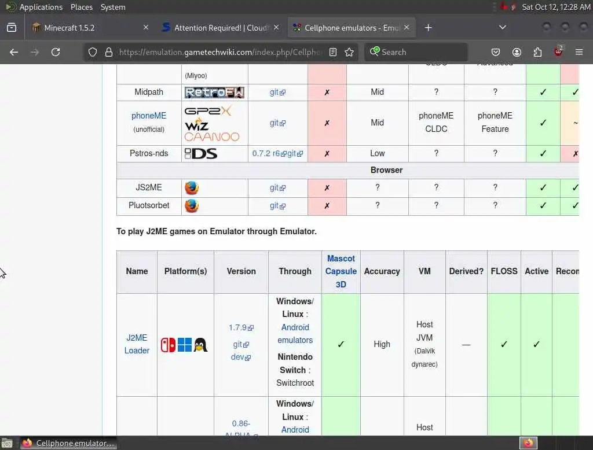Open Pstros-nds row git link
This screenshot has height=450, width=593.
[295, 153]
